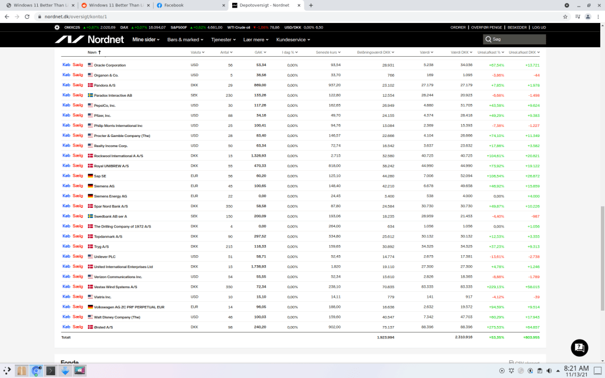This screenshot has height=378, width=605.
Task: Expand the Mine sider menu
Action: coord(146,40)
